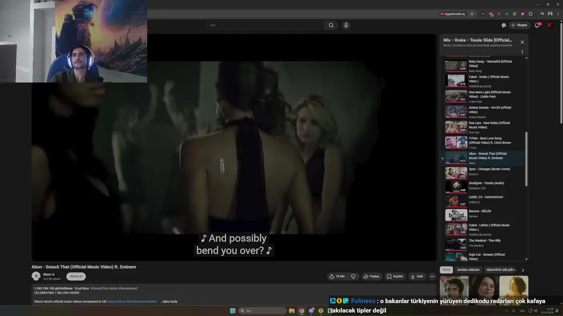Open more actions menu beside İndir
The width and height of the screenshot is (563, 316).
click(x=432, y=276)
